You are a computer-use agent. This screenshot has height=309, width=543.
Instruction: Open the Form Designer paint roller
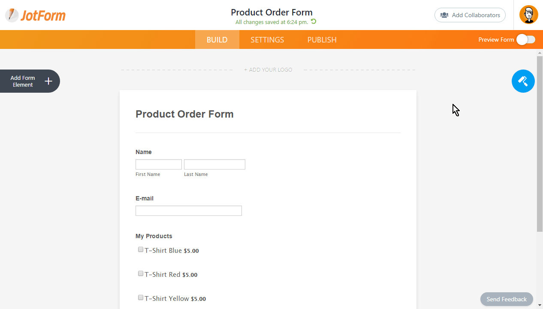523,81
